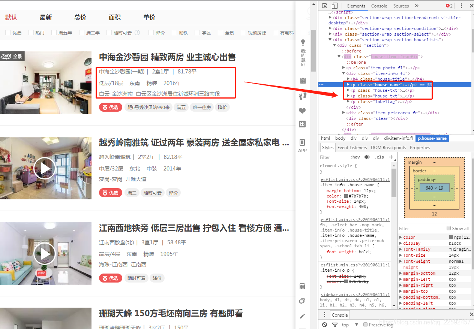Open the chat bubble sidebar icon
Image resolution: width=474 pixels, height=329 pixels.
click(x=302, y=301)
